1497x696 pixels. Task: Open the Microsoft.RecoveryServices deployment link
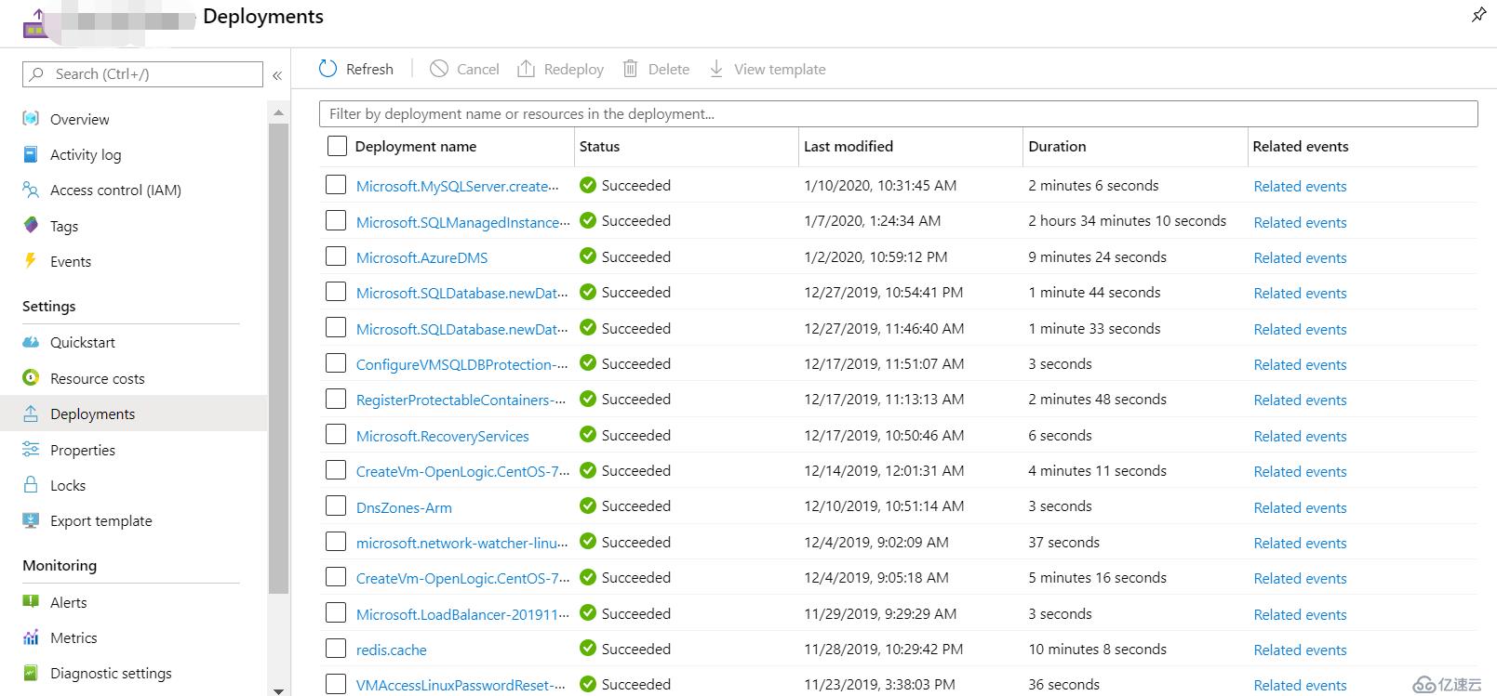(x=442, y=436)
